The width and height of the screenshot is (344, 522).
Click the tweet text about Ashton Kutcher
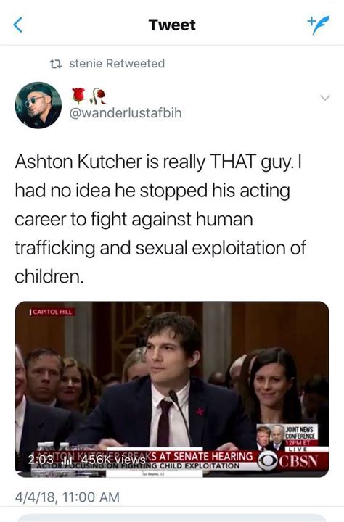pos(160,219)
